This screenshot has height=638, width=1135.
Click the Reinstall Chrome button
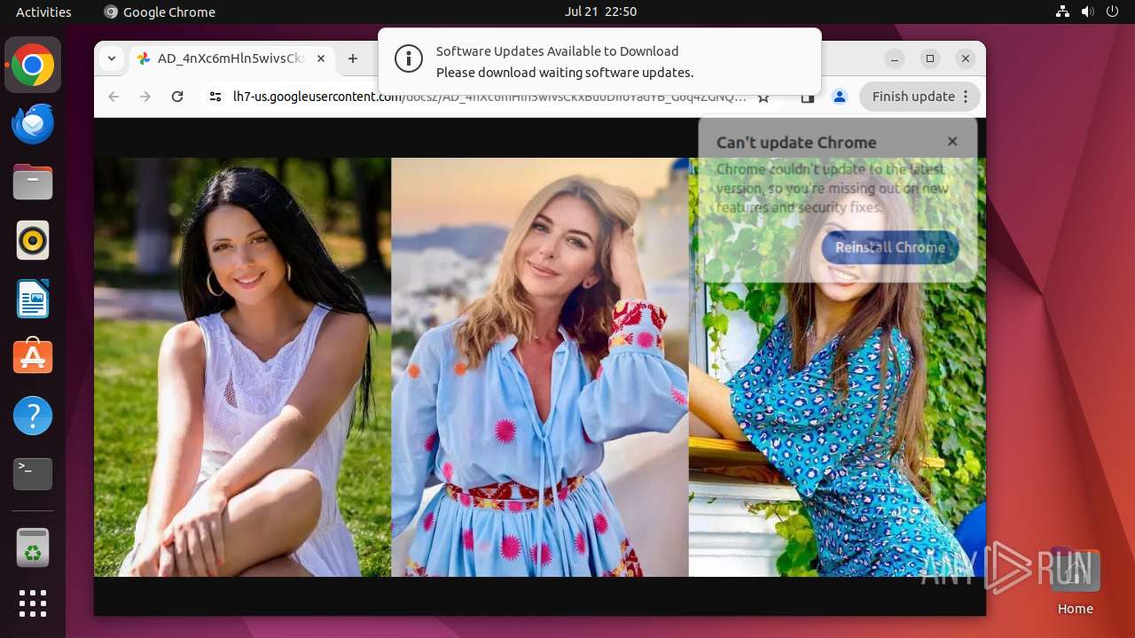click(889, 247)
